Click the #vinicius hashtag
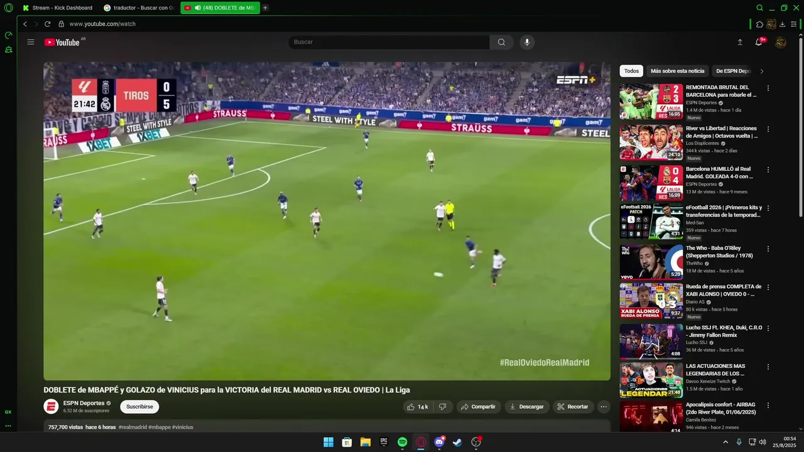Screen dimensions: 804x452 pos(183,427)
